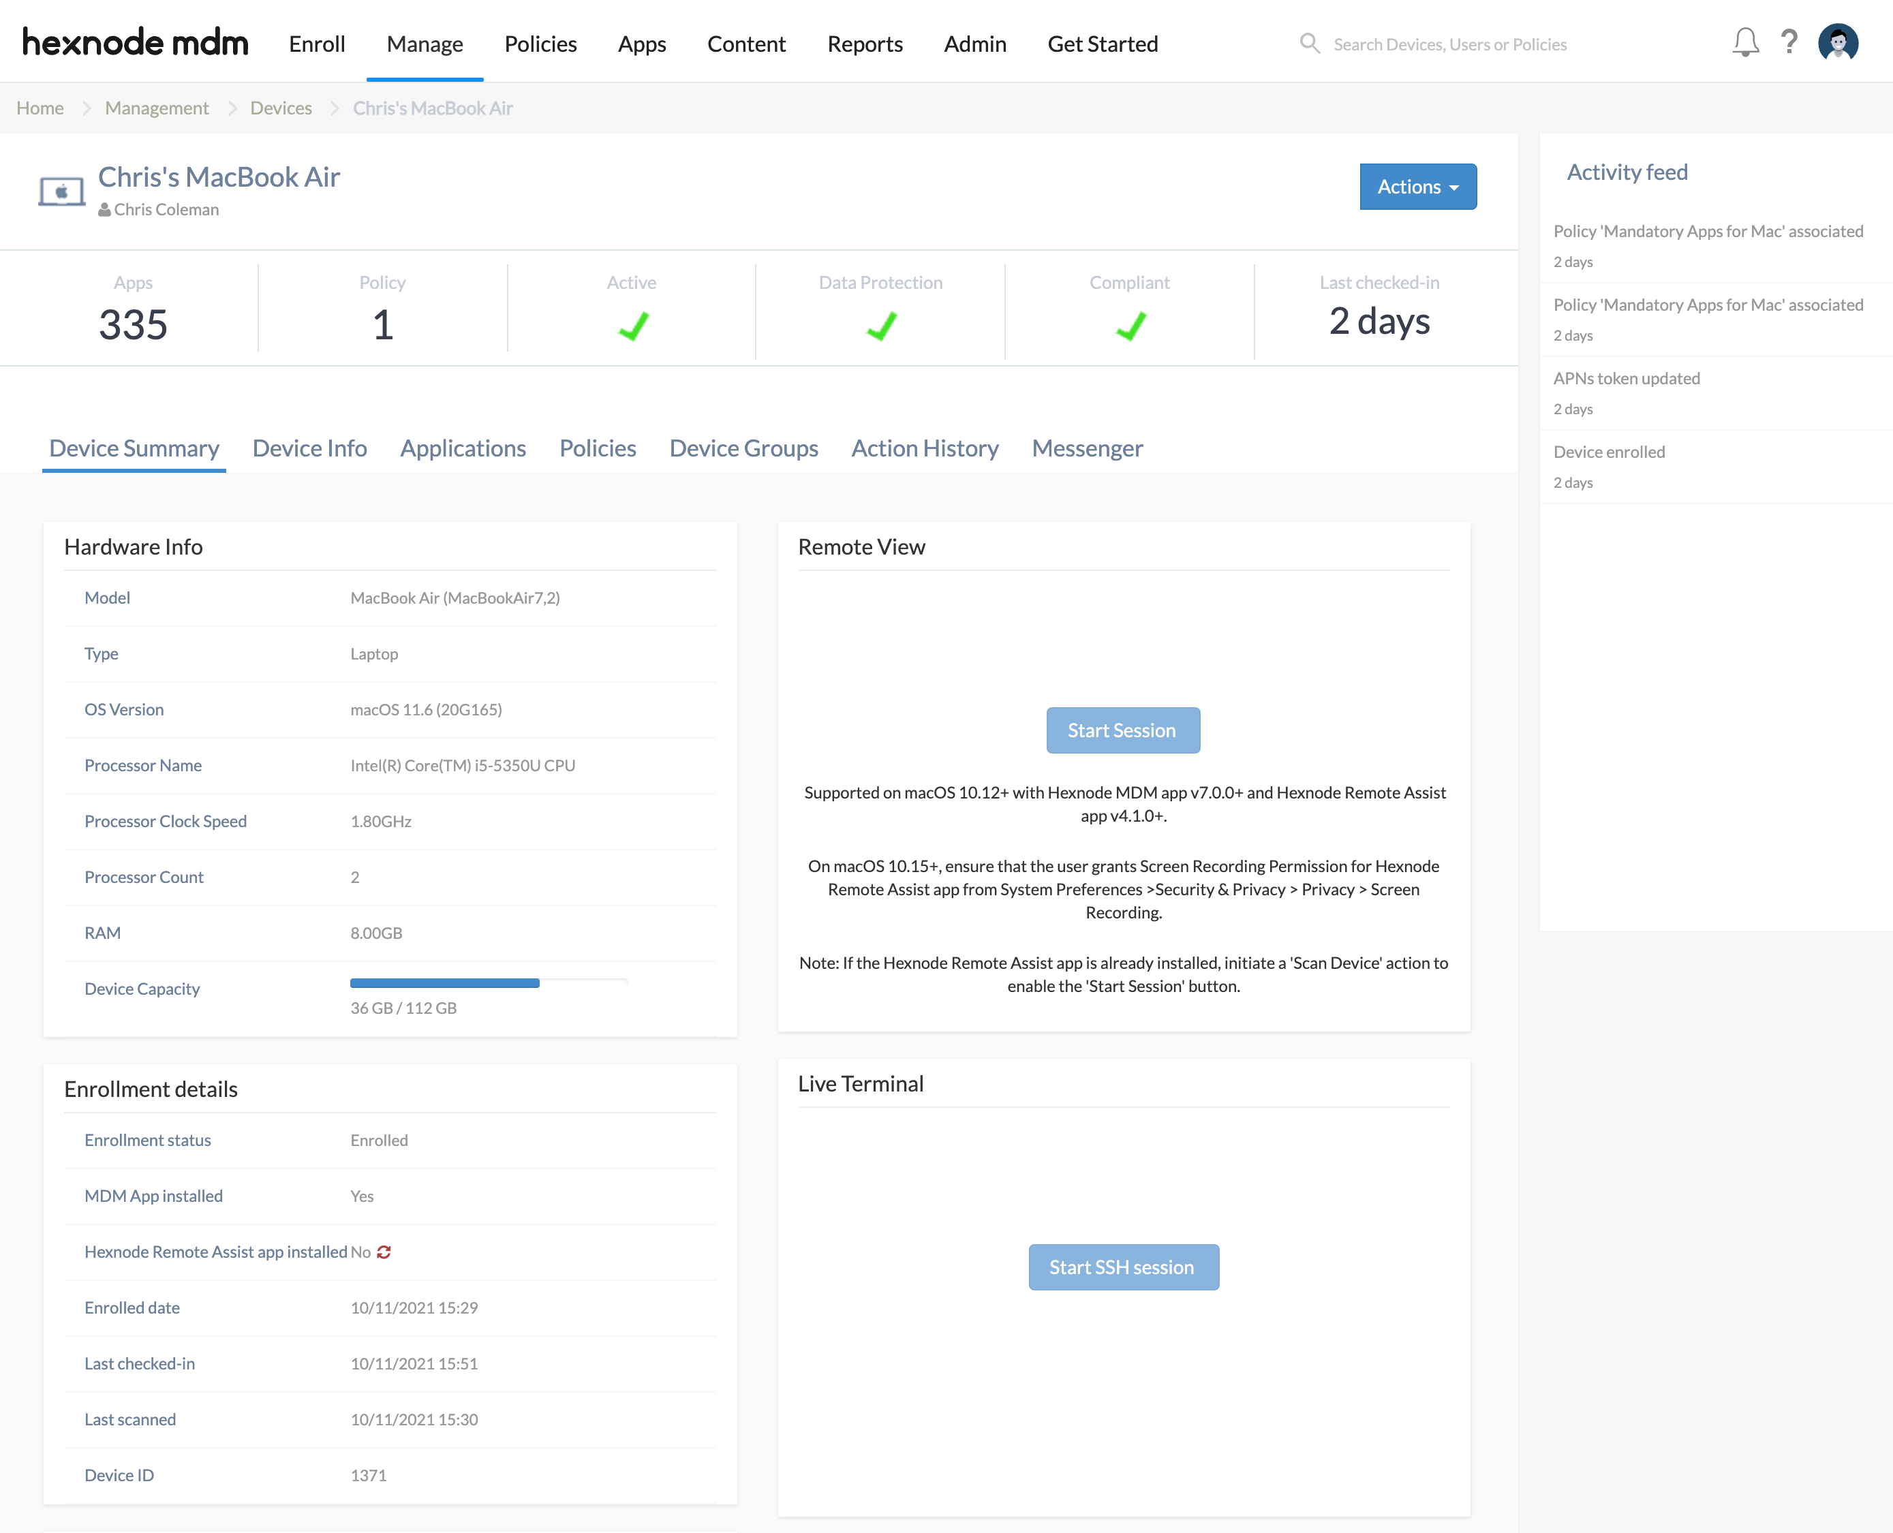Screen dimensions: 1893x1533
Task: Go to Devices breadcrumb link
Action: point(281,108)
